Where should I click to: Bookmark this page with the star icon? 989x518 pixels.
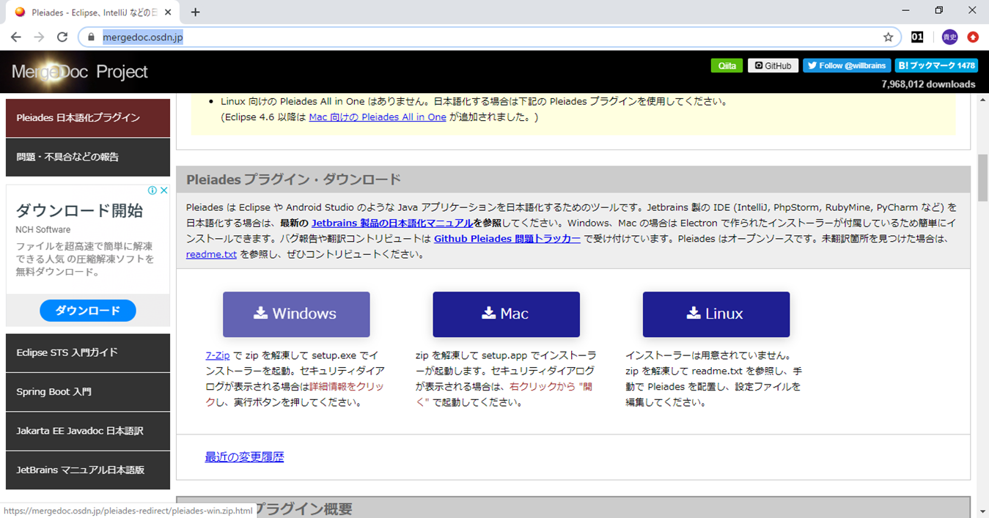(x=888, y=37)
